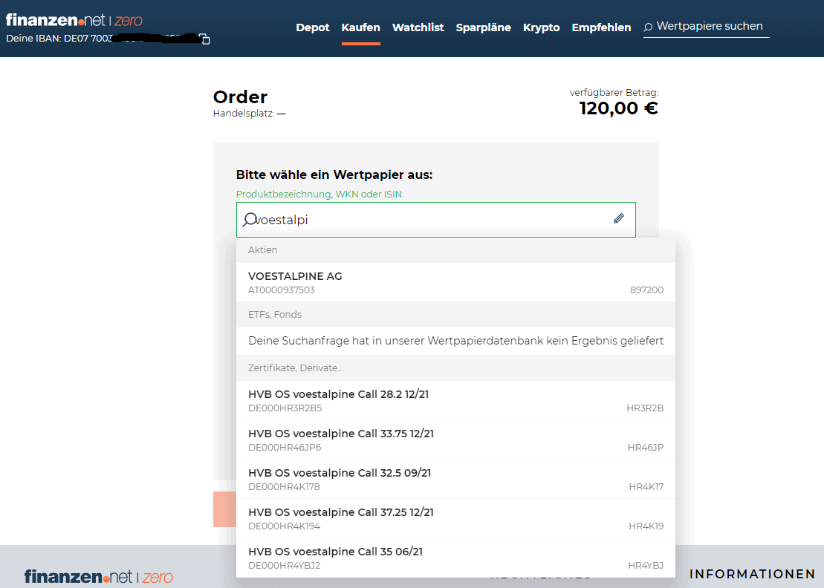Navigate to Sparpläne
824x588 pixels.
click(484, 27)
